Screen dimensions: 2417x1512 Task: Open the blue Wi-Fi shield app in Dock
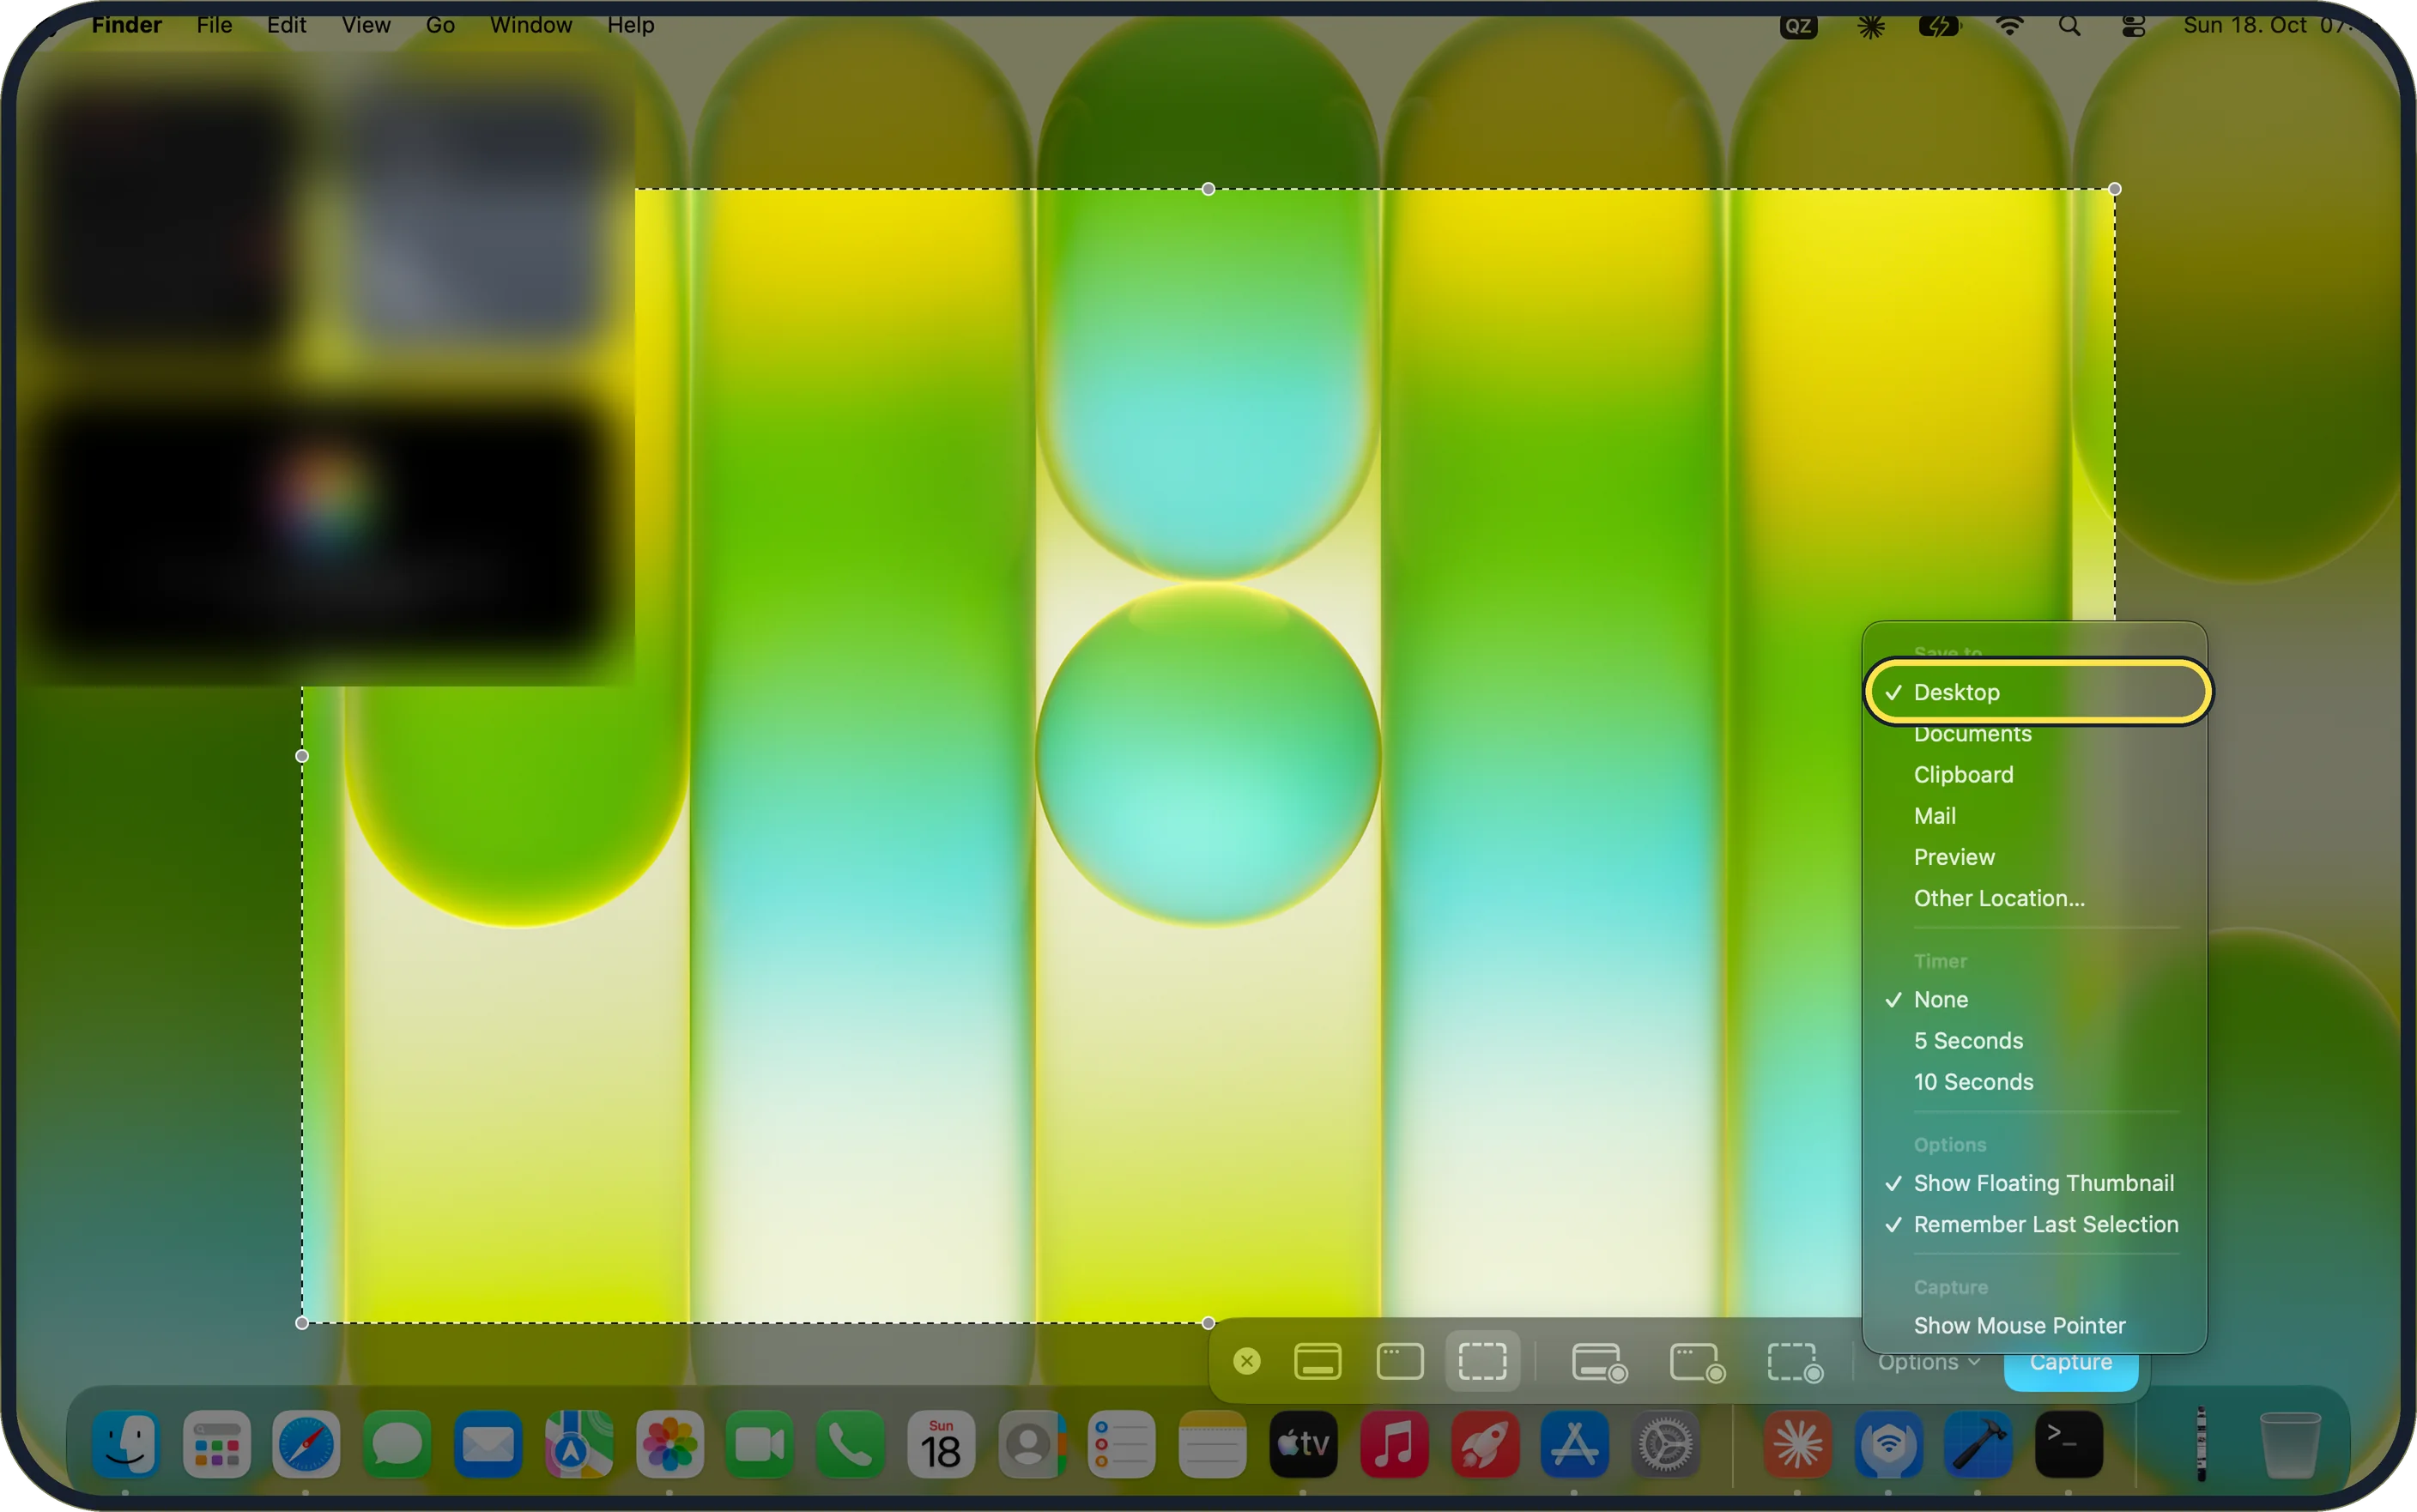click(1888, 1444)
